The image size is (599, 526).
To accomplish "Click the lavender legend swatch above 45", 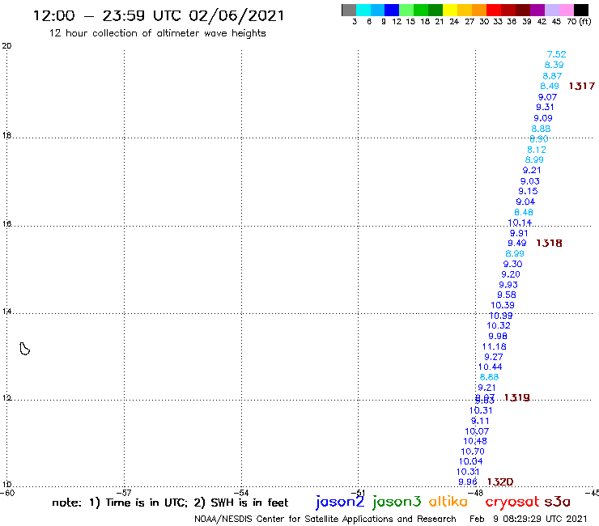I will tap(552, 10).
